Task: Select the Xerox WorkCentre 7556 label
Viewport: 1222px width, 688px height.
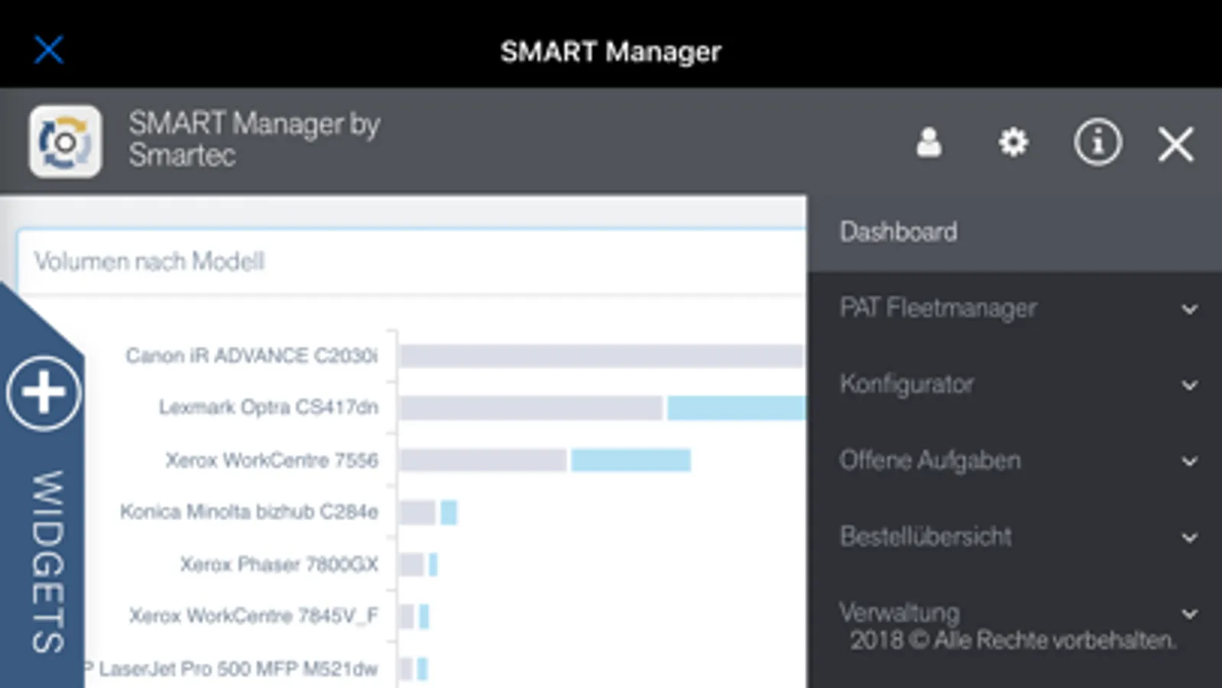Action: pyautogui.click(x=272, y=460)
